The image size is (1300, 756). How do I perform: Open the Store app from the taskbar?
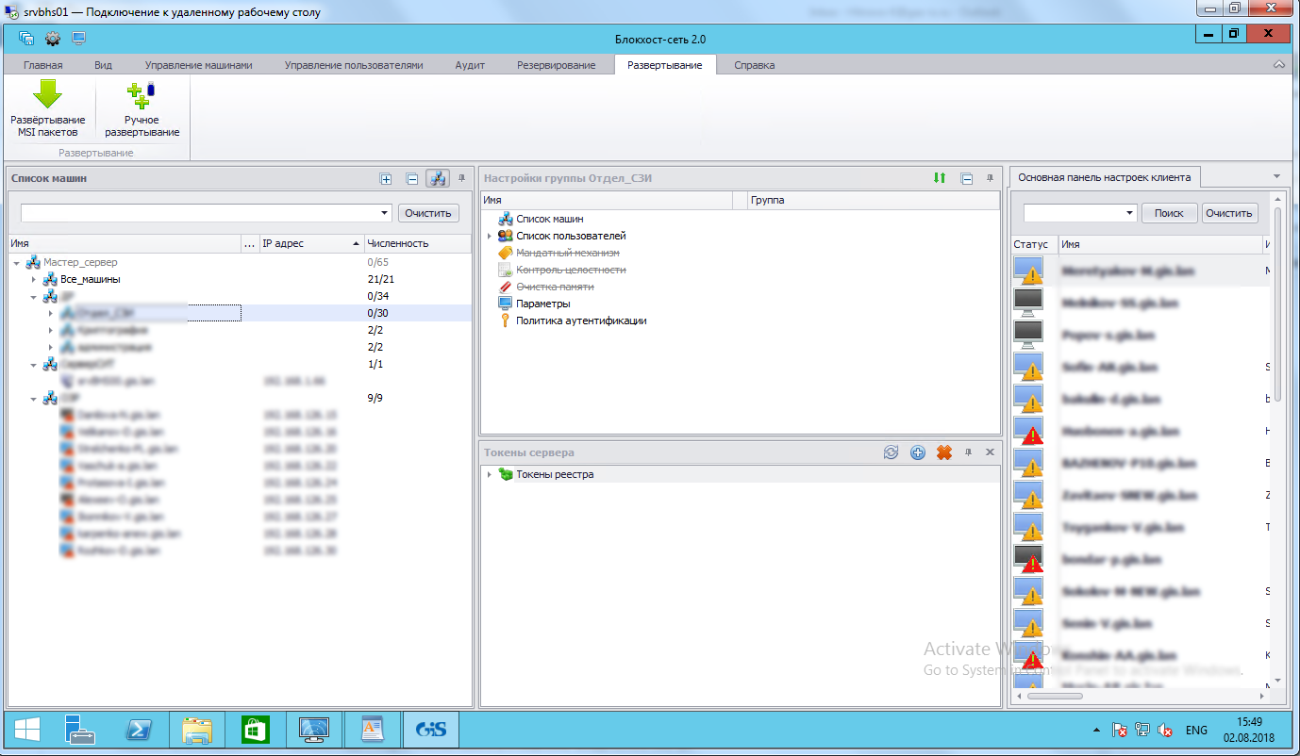click(x=256, y=730)
